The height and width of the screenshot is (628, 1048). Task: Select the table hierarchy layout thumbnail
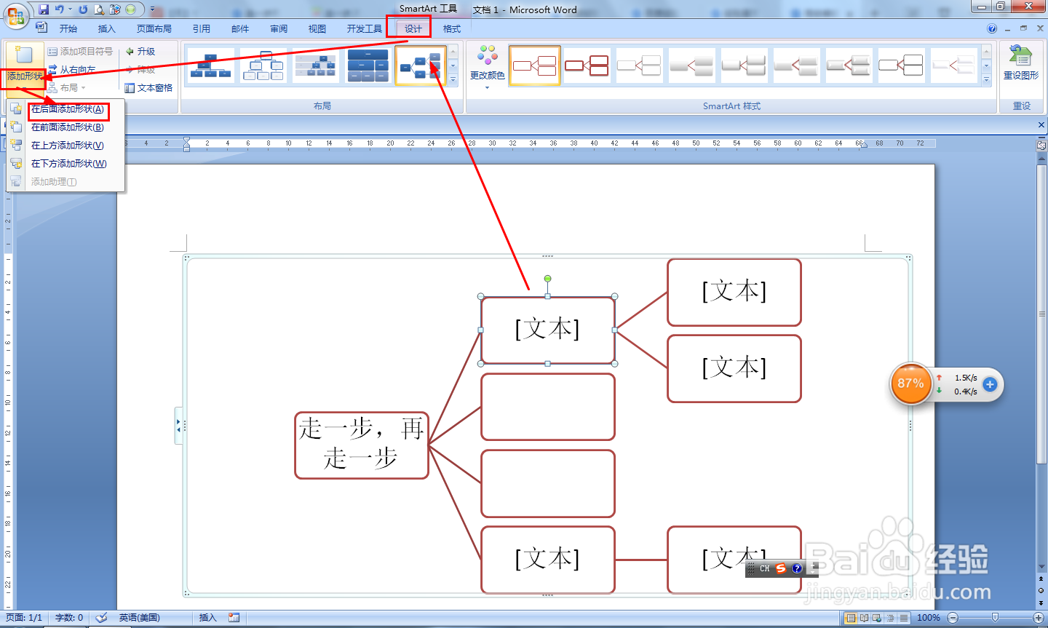coord(368,65)
